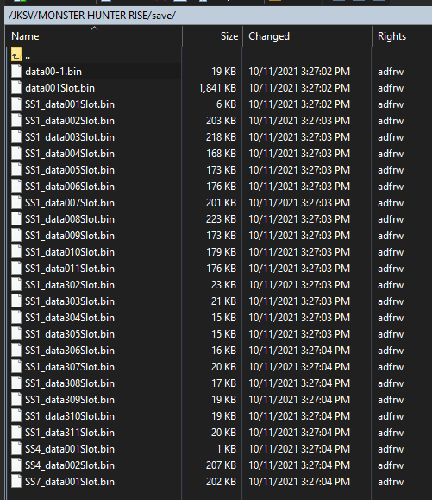
Task: Select SS1_data308Slot.bin in the list
Action: point(70,383)
